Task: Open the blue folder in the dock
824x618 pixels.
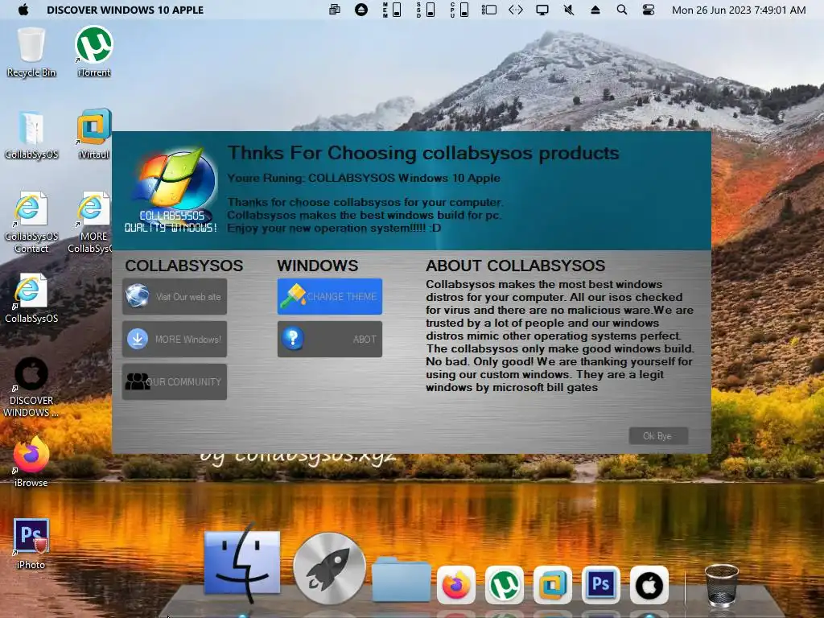Action: tap(401, 579)
